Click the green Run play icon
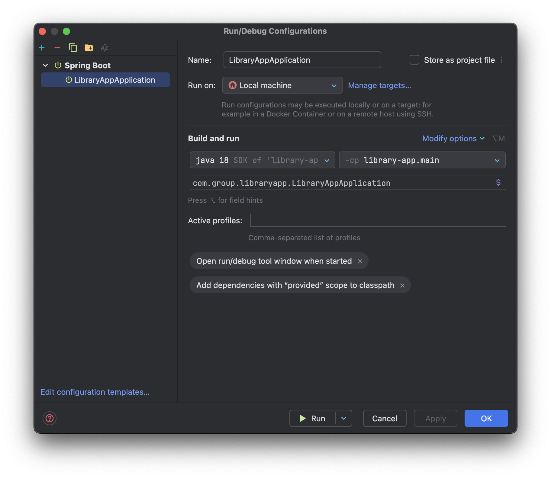The width and height of the screenshot is (551, 478). coord(302,418)
